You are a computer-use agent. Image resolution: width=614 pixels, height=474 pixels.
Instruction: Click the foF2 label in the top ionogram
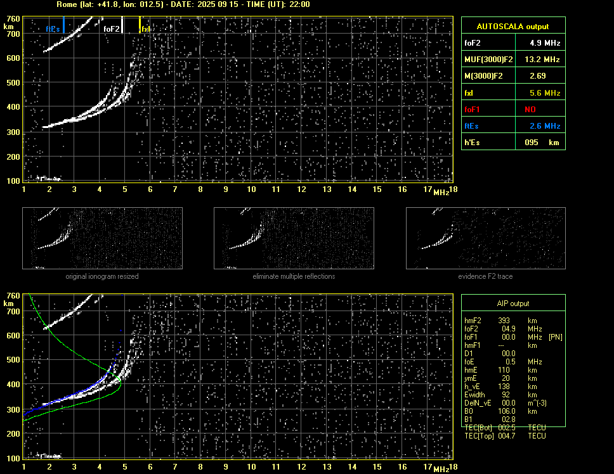click(x=111, y=29)
